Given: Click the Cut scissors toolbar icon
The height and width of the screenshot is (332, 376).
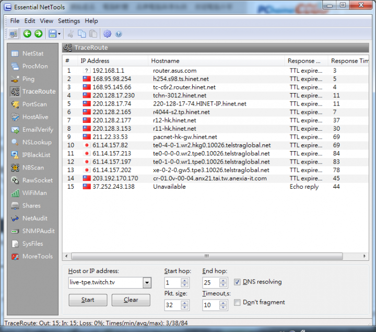Looking at the screenshot, I should [70, 34].
